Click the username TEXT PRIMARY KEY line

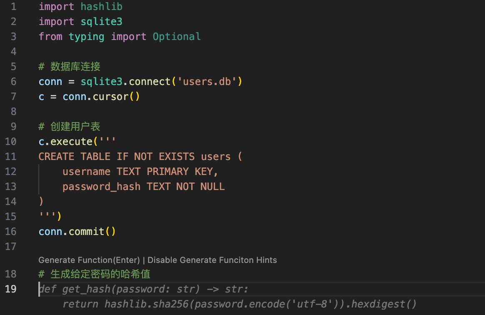point(140,172)
